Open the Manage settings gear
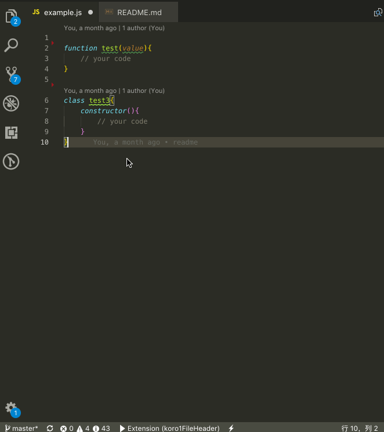 click(x=10, y=408)
